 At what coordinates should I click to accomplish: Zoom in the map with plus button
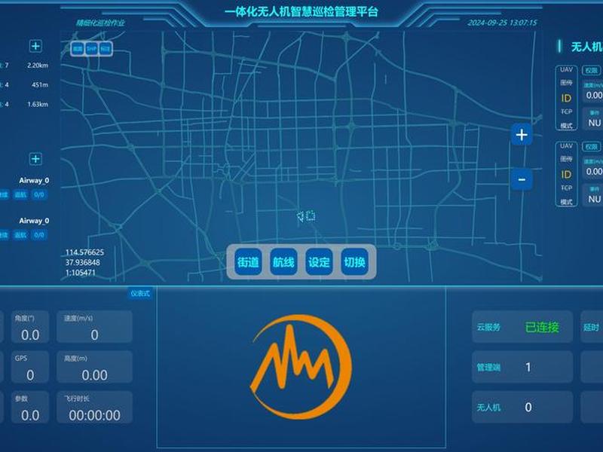(x=522, y=135)
